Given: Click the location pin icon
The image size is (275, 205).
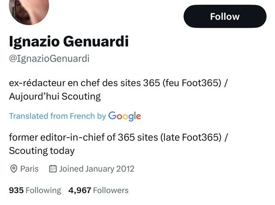Looking at the screenshot, I should [x=13, y=169].
